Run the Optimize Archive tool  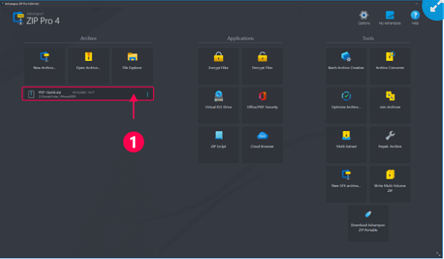346,105
